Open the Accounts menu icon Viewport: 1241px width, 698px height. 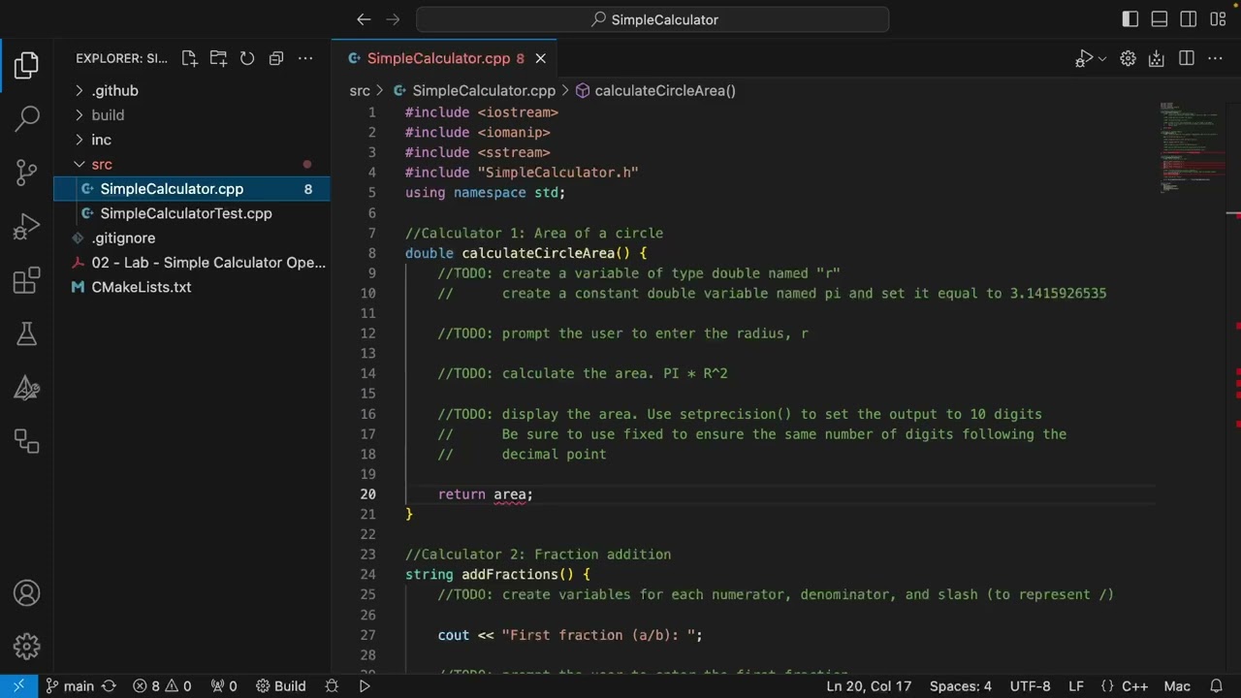pyautogui.click(x=27, y=593)
